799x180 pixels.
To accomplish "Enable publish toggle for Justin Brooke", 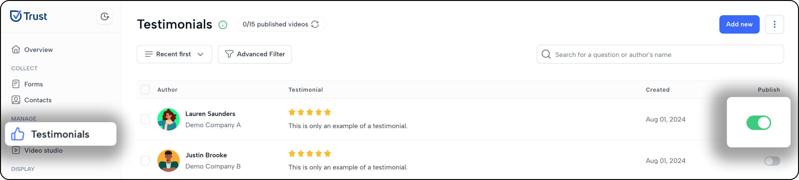I will point(772,161).
